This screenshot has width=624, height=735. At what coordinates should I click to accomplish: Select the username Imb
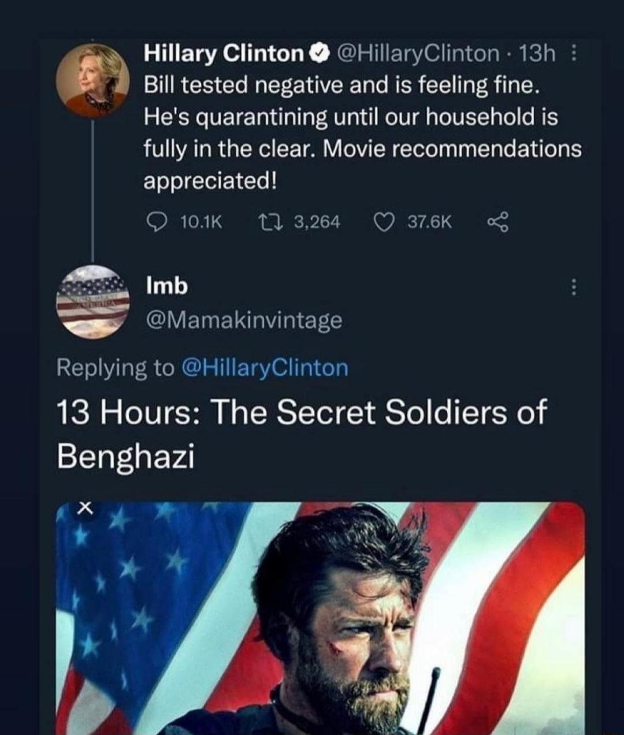166,285
